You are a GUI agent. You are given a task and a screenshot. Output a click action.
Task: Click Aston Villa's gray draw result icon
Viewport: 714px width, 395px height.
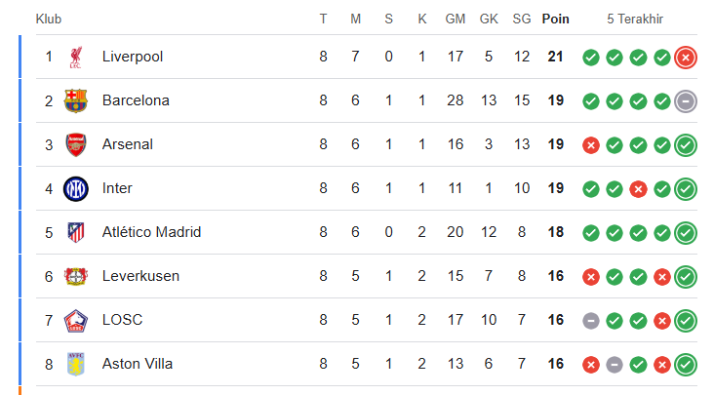tap(615, 365)
